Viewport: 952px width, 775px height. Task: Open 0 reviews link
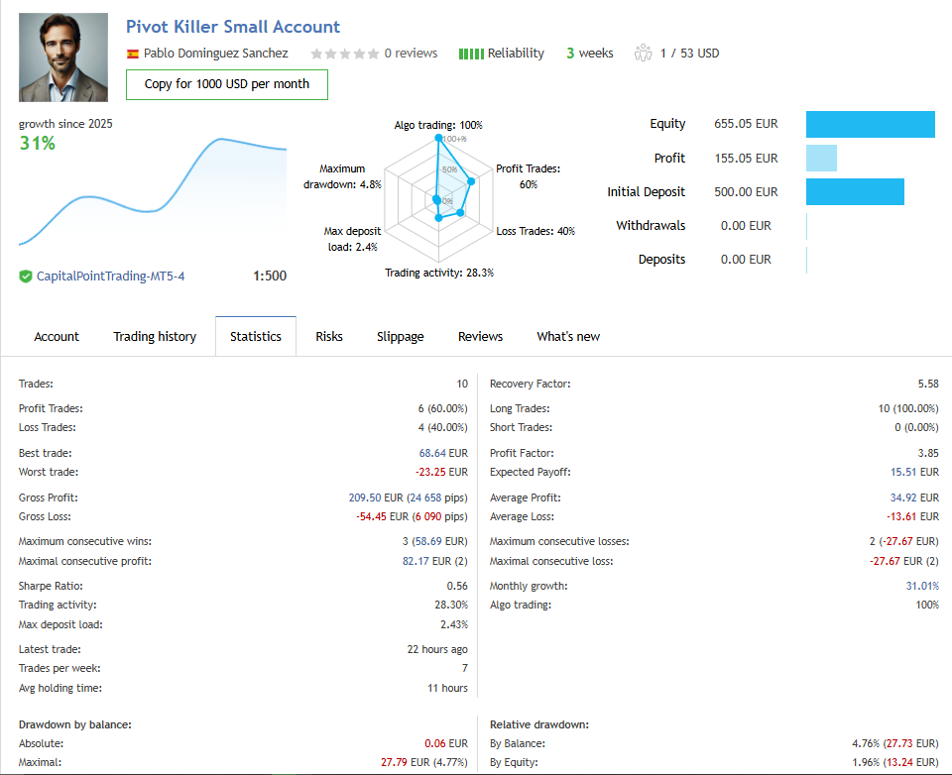tap(411, 53)
